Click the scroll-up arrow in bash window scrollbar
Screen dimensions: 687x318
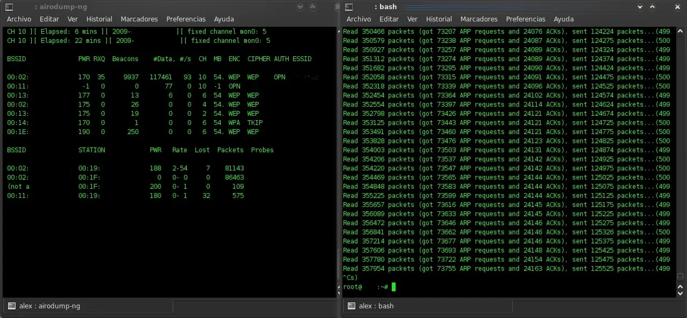(680, 31)
